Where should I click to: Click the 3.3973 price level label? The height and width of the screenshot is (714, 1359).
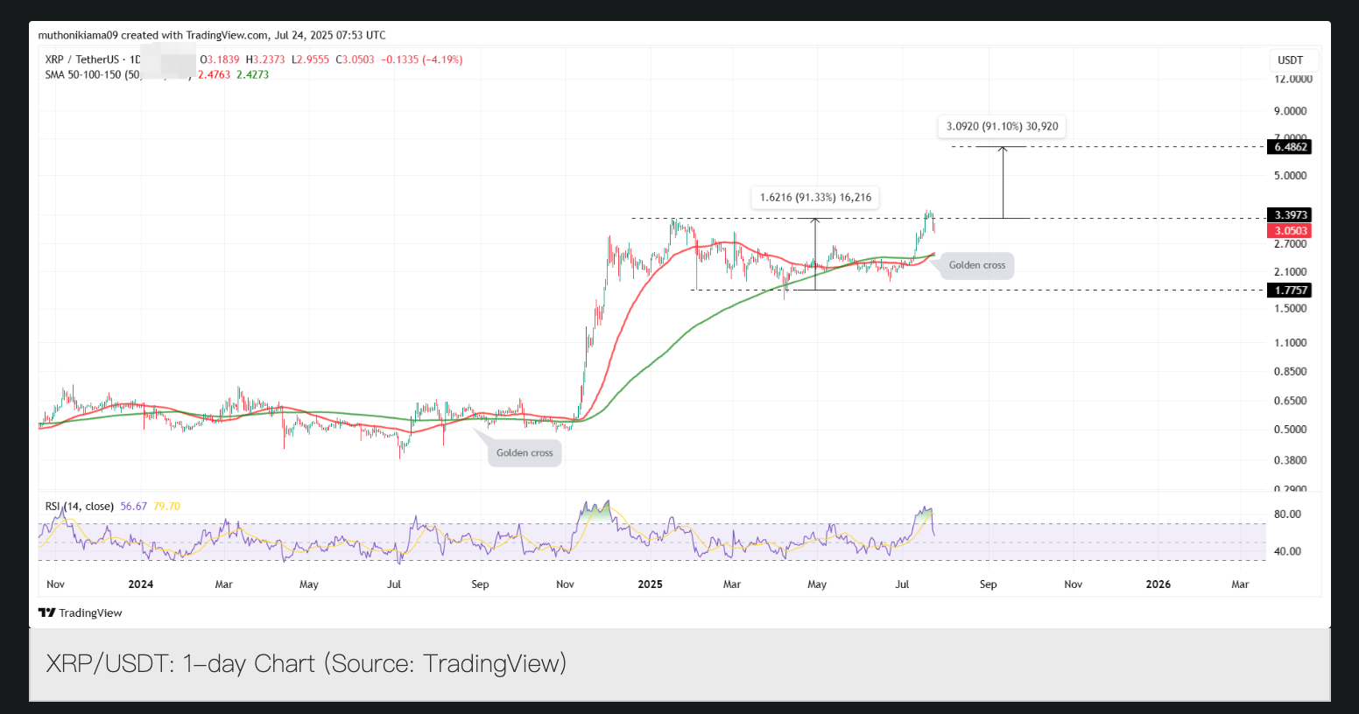tap(1291, 215)
